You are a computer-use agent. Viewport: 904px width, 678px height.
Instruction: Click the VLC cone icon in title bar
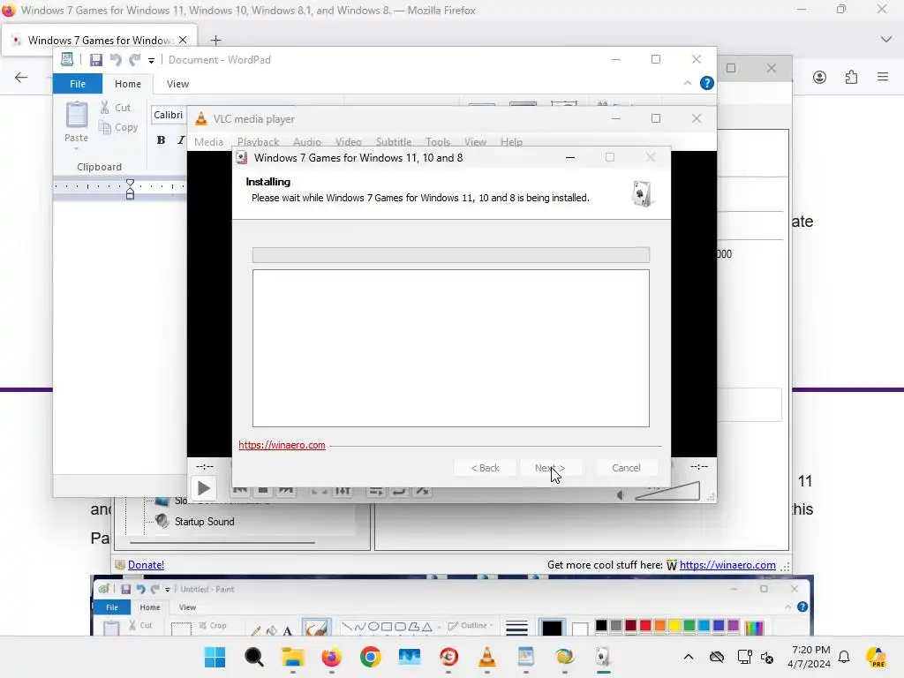coord(200,119)
